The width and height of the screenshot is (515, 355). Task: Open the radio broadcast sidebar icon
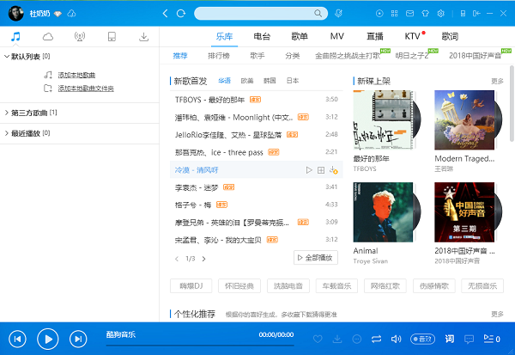(x=80, y=36)
